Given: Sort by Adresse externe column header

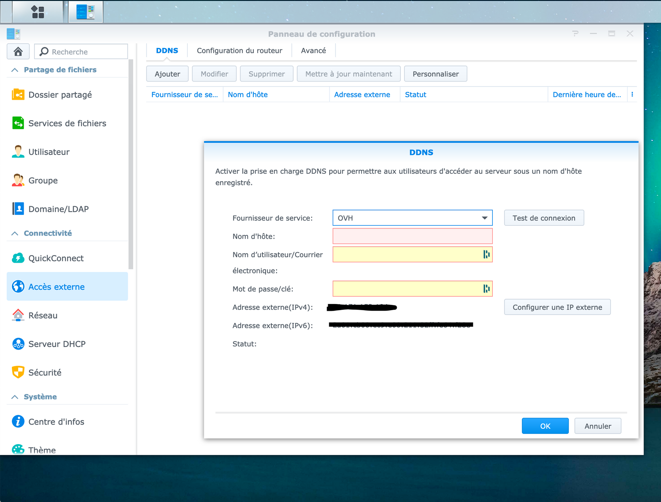Looking at the screenshot, I should point(365,95).
